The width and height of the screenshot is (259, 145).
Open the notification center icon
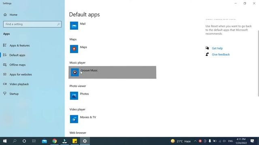(252, 141)
